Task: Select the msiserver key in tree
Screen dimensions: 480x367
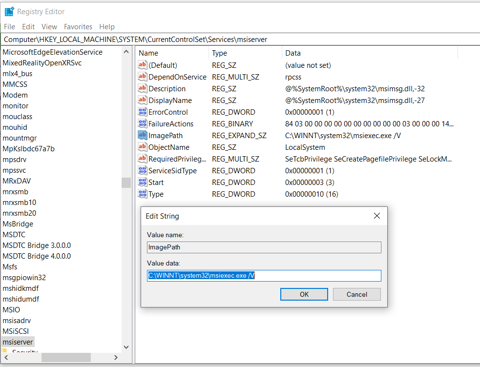Action: click(x=18, y=342)
